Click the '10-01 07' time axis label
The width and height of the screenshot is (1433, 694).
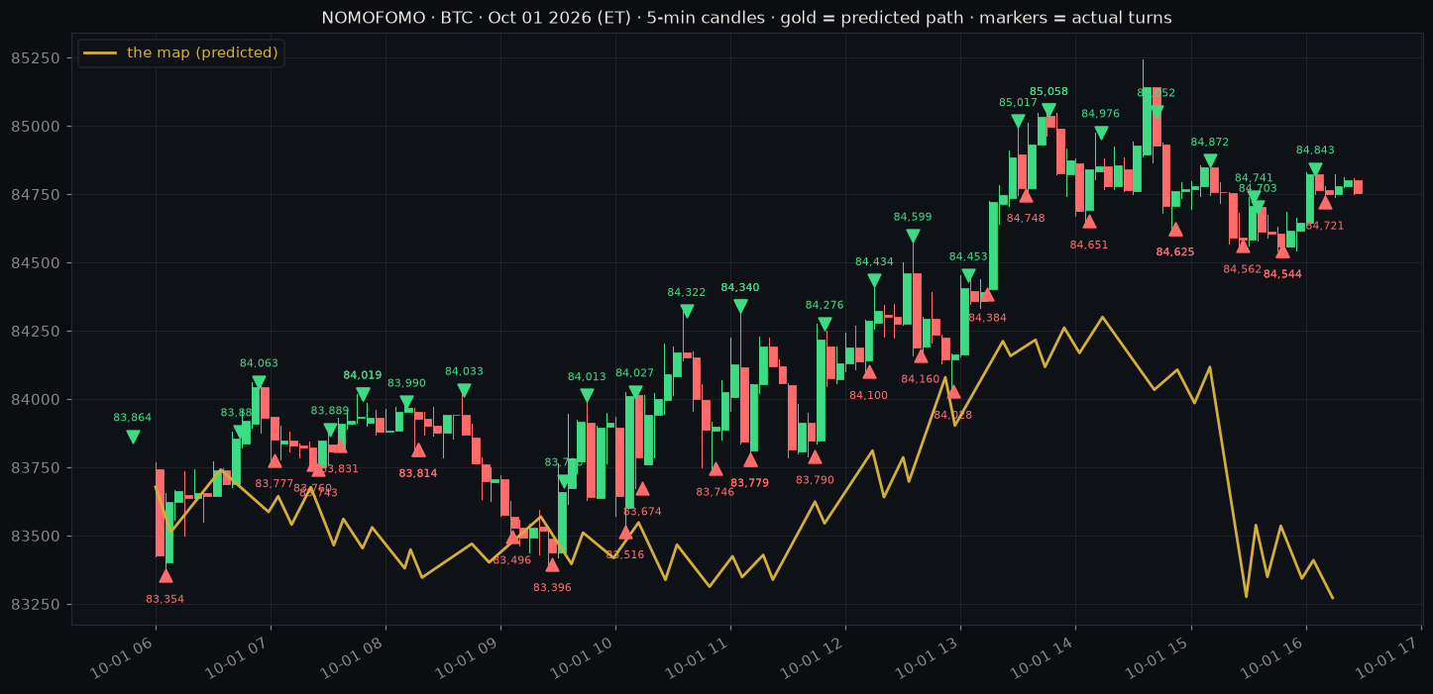point(238,657)
